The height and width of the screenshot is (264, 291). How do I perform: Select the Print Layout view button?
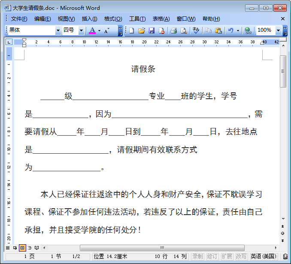click(22, 248)
